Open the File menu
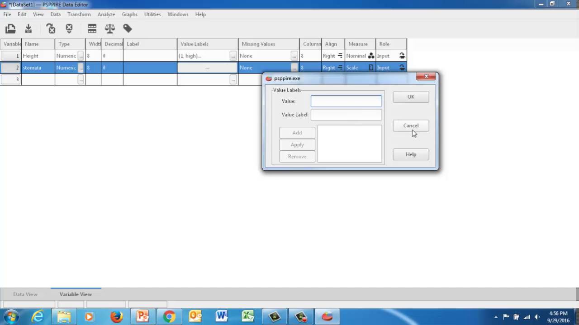The image size is (579, 325). pos(7,14)
